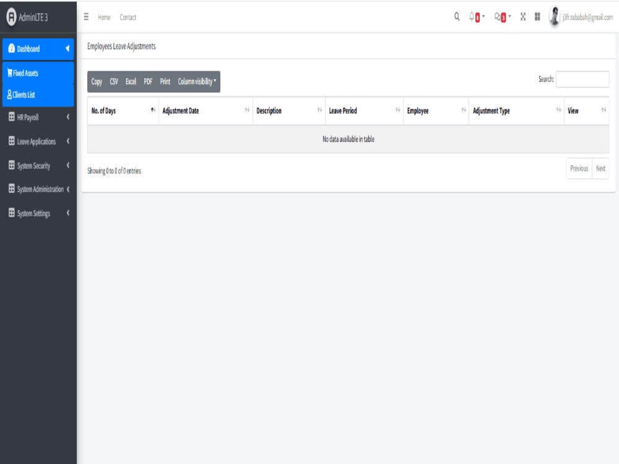The width and height of the screenshot is (619, 464).
Task: Click the PDF export button
Action: click(x=148, y=82)
